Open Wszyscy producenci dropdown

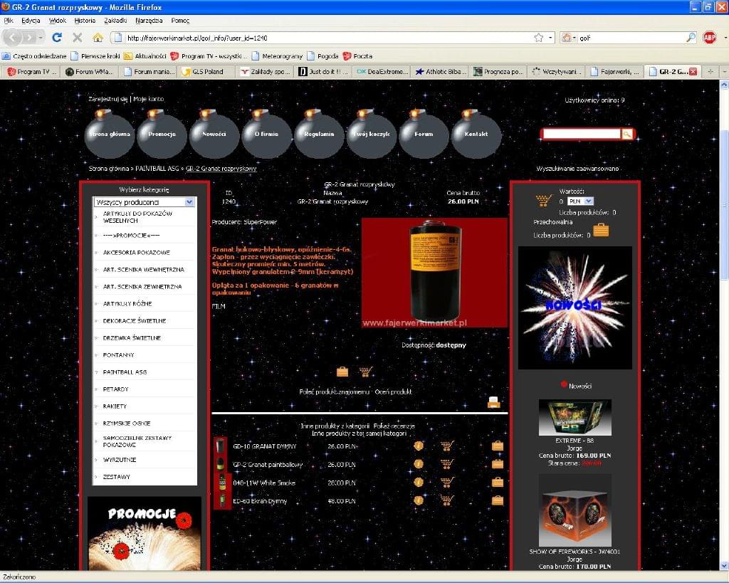point(144,202)
